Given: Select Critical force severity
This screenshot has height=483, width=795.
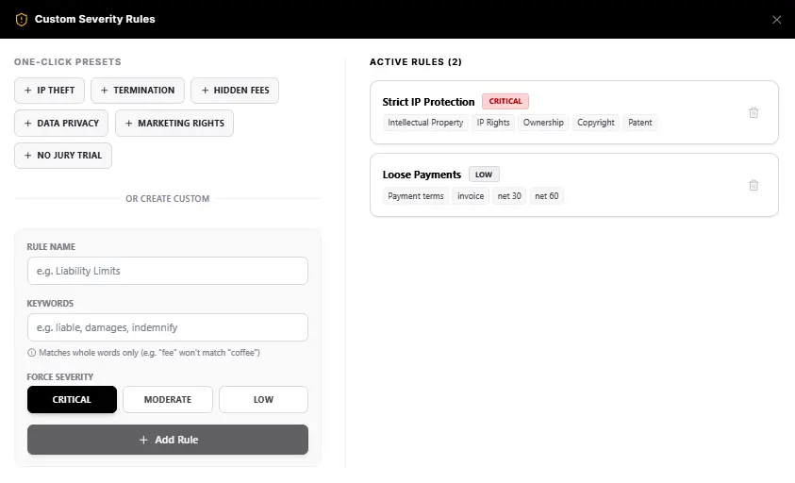Looking at the screenshot, I should click(x=72, y=400).
